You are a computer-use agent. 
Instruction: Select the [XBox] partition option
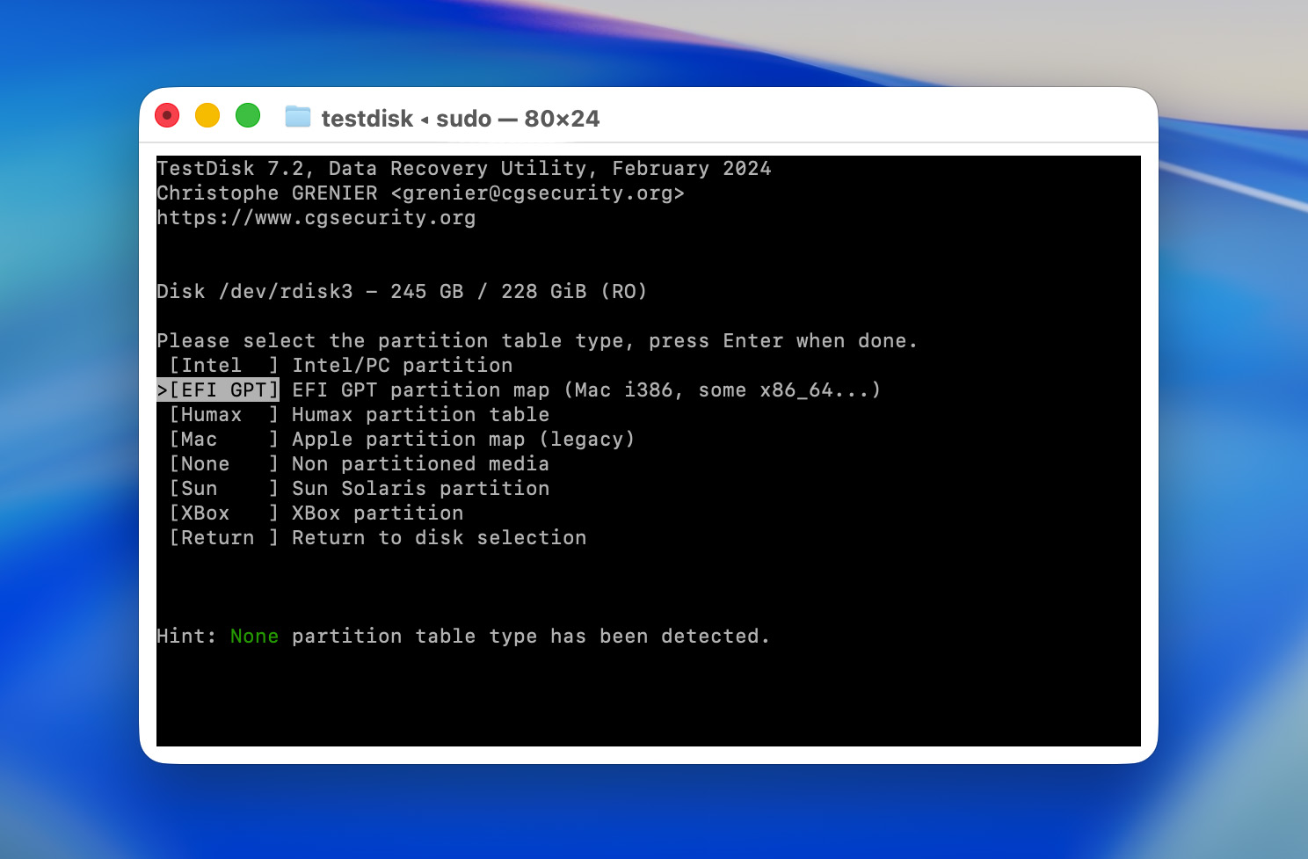click(224, 513)
